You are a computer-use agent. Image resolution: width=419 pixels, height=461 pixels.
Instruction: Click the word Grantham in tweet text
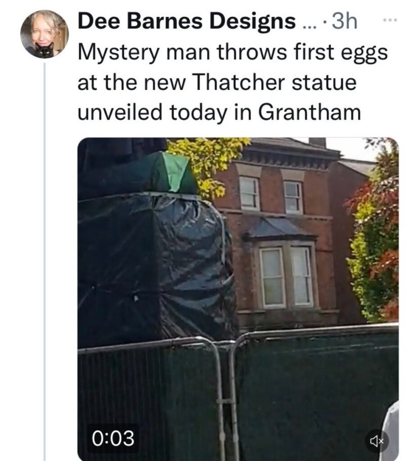pos(309,112)
